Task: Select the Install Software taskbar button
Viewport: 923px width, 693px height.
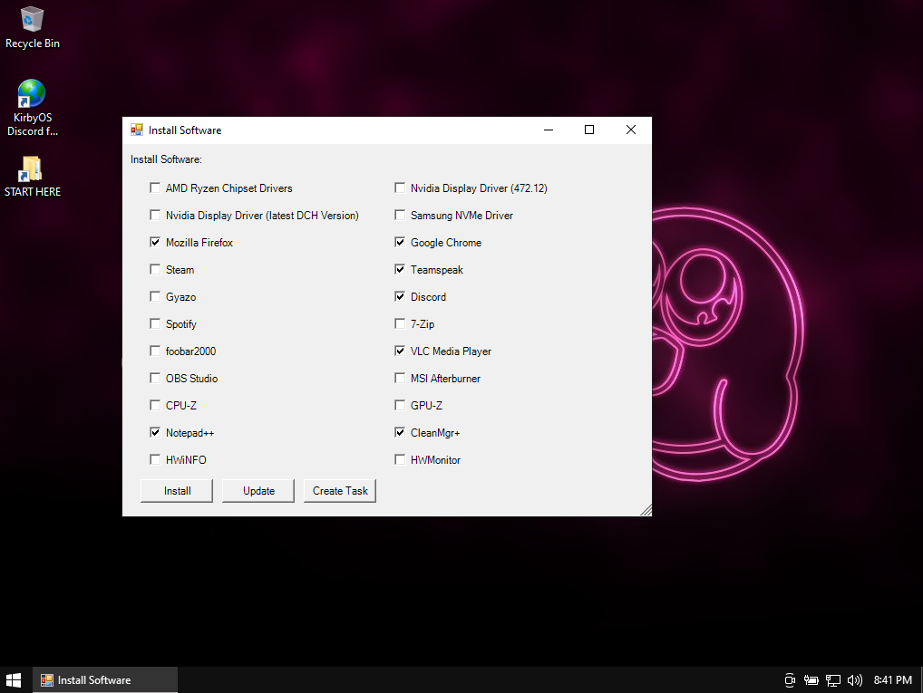Action: point(105,680)
